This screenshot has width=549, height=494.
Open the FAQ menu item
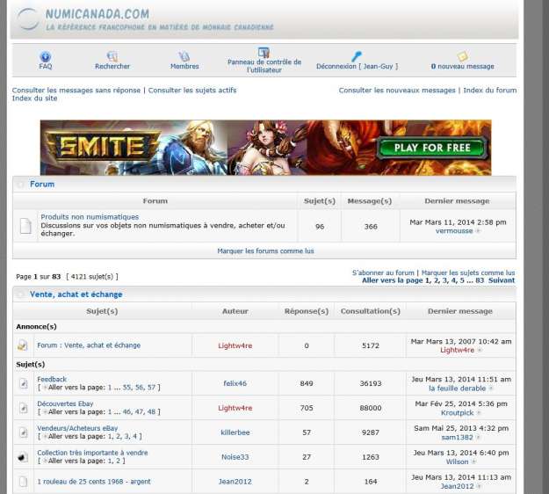pyautogui.click(x=46, y=66)
